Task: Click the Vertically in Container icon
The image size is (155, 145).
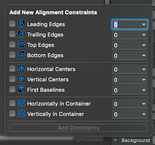Action: pos(21,114)
